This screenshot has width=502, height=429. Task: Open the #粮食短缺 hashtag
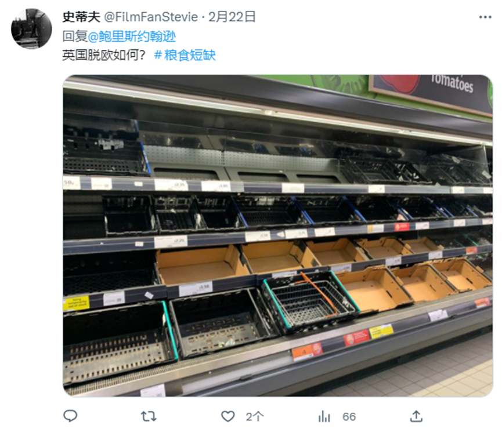coord(185,55)
